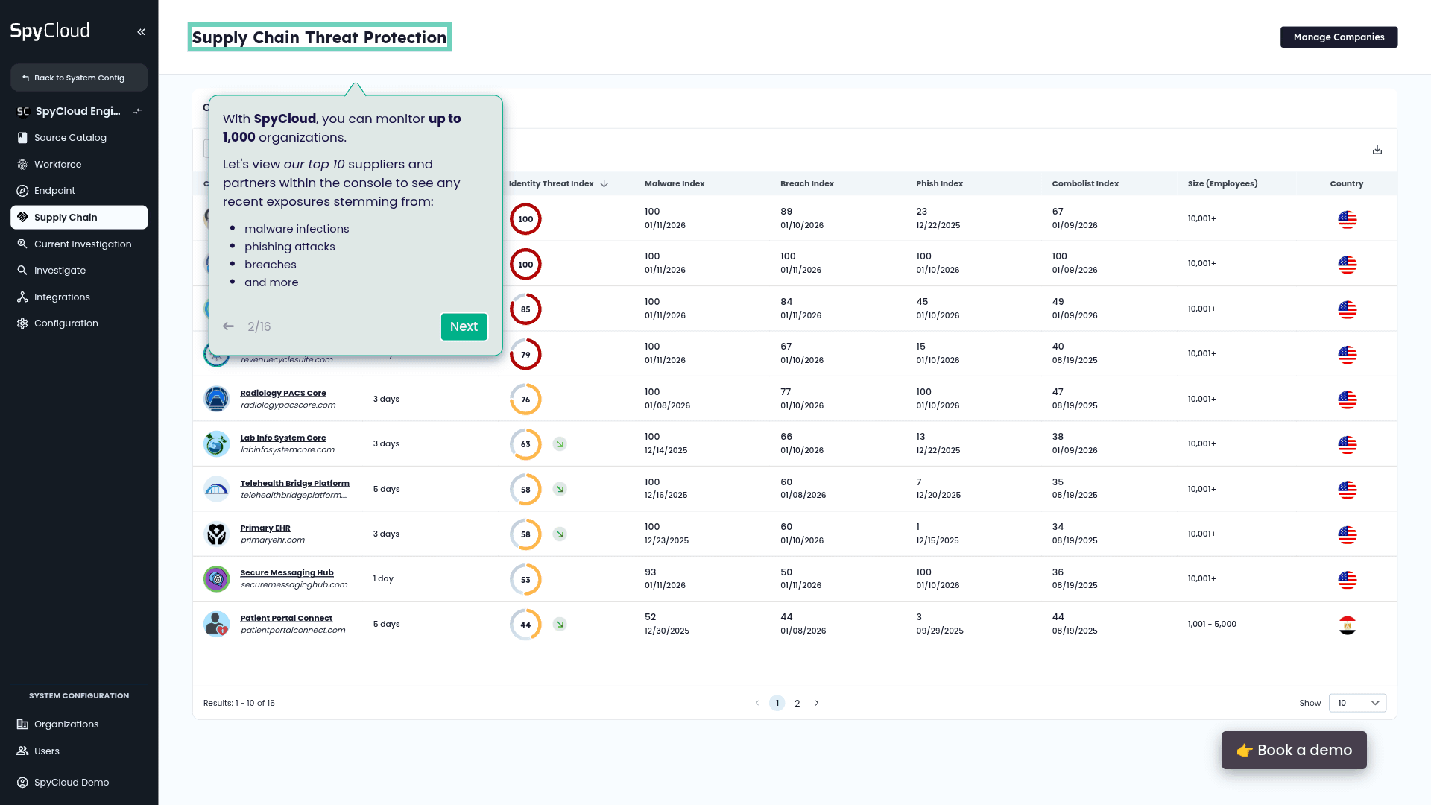Click threat score gauge showing 76

525,400
